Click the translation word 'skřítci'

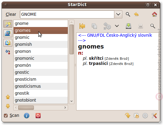(96, 58)
